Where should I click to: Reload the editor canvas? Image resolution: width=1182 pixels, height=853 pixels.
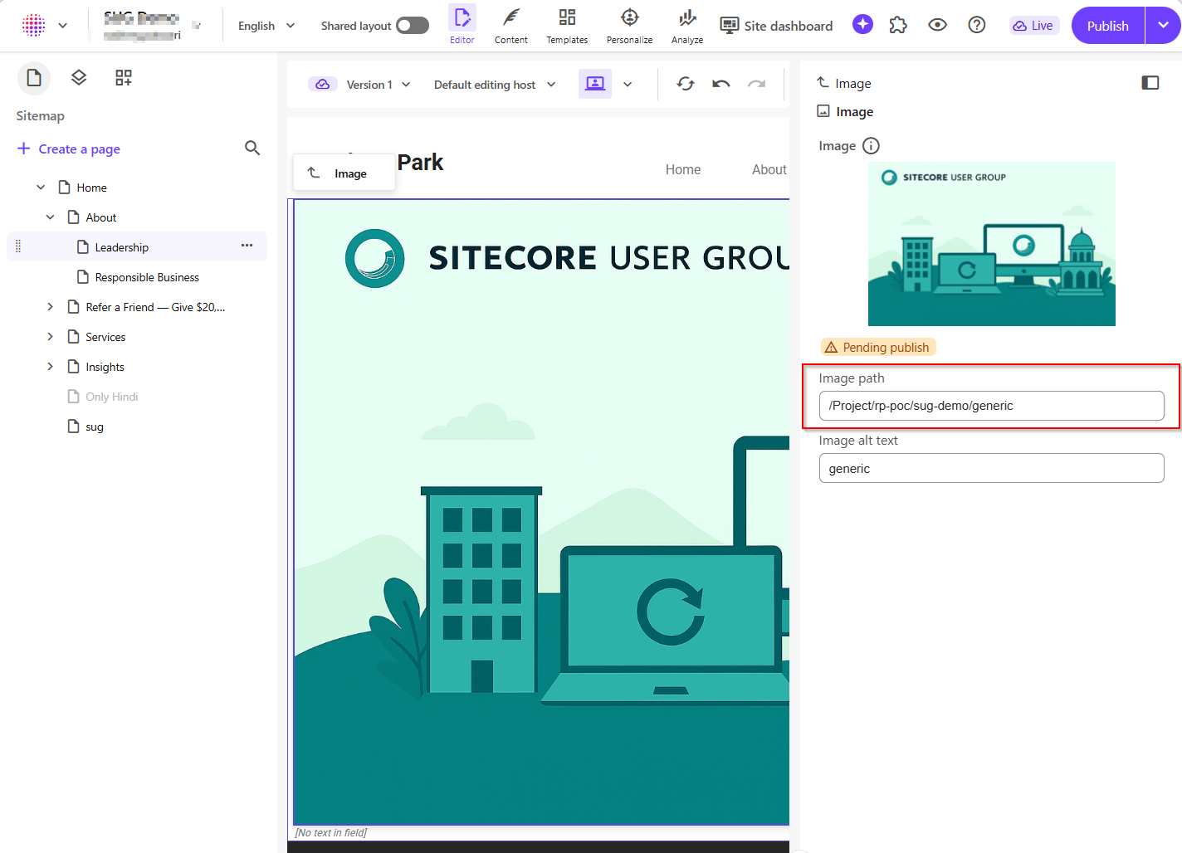pyautogui.click(x=686, y=84)
